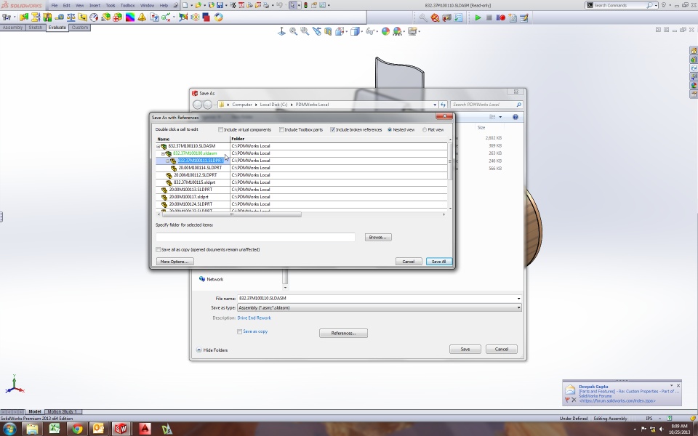
Task: Click the Specify folder for selected items field
Action: (x=255, y=237)
